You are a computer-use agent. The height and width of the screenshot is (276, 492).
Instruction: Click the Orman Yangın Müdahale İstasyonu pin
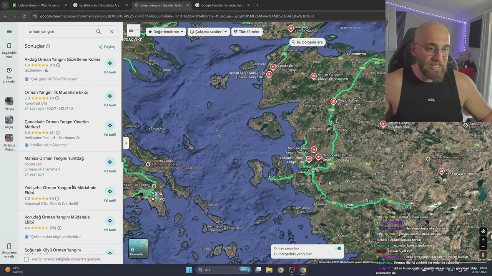[314, 76]
